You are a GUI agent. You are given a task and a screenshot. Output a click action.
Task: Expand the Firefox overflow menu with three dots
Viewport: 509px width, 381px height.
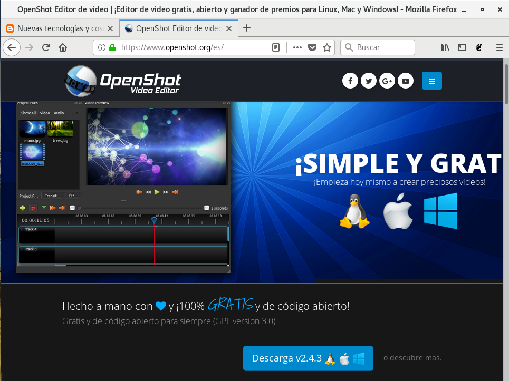pyautogui.click(x=297, y=47)
